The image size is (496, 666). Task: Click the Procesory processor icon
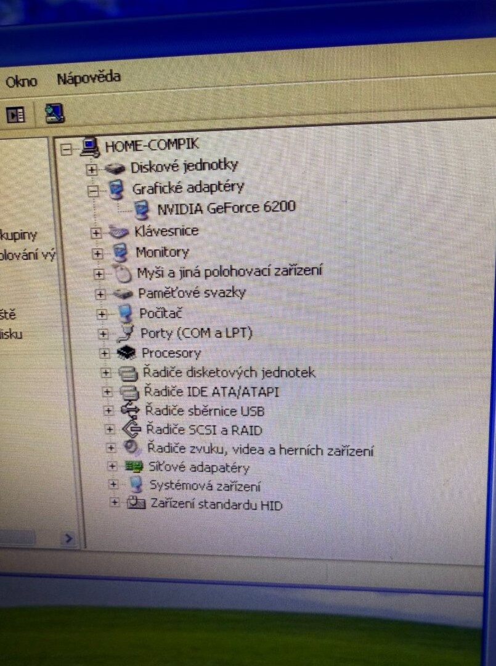coord(124,353)
